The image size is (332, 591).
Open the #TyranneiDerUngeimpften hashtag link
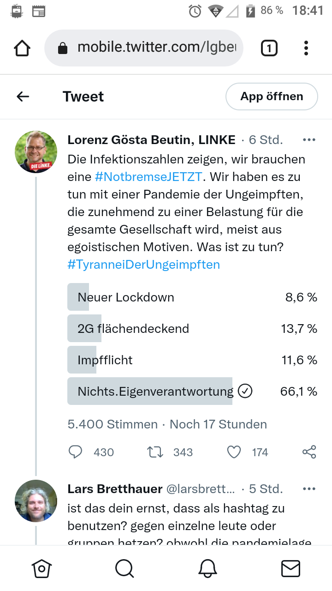[x=143, y=265]
